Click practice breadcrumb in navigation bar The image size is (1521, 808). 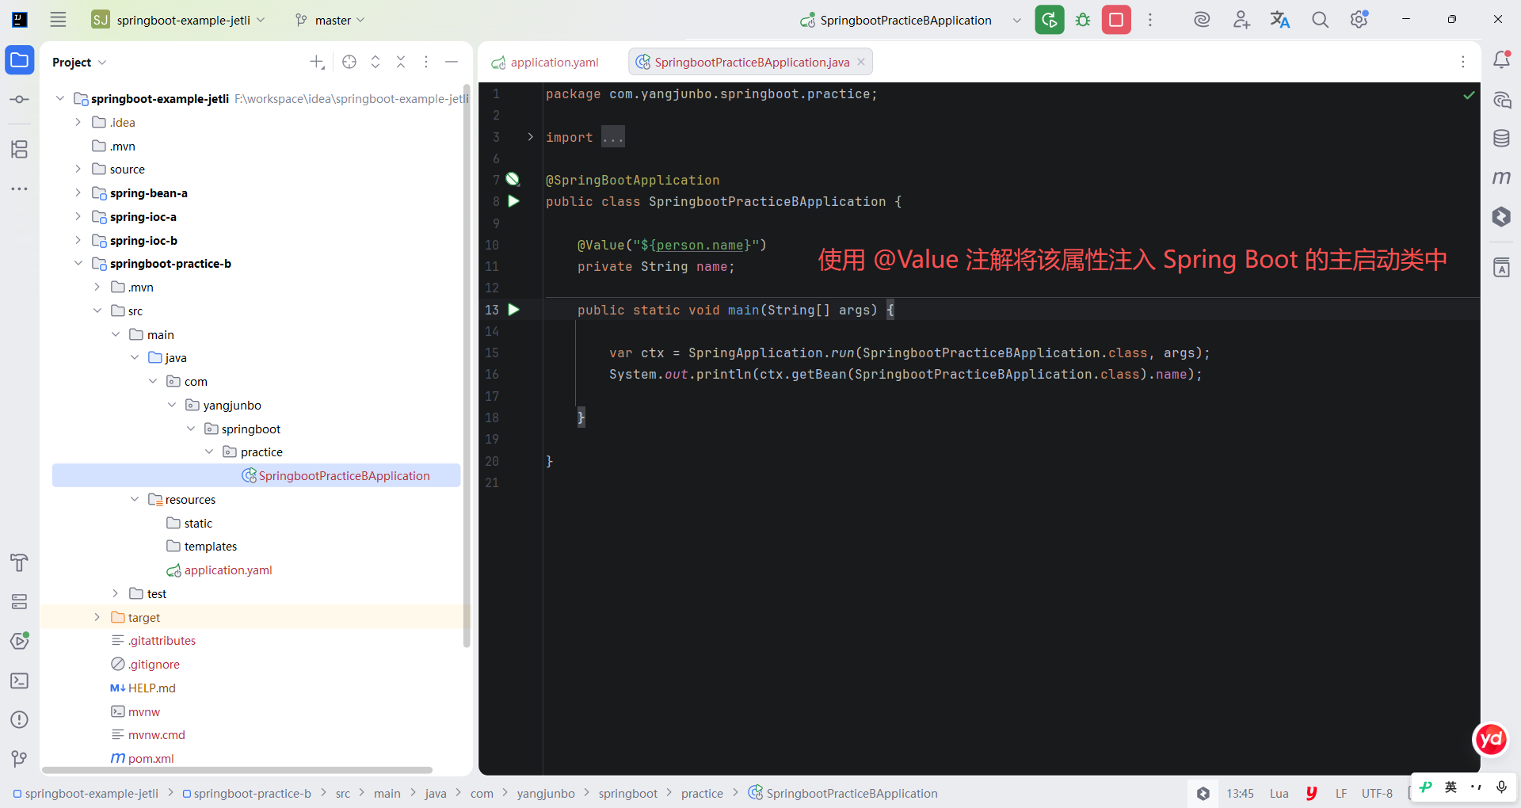[702, 794]
